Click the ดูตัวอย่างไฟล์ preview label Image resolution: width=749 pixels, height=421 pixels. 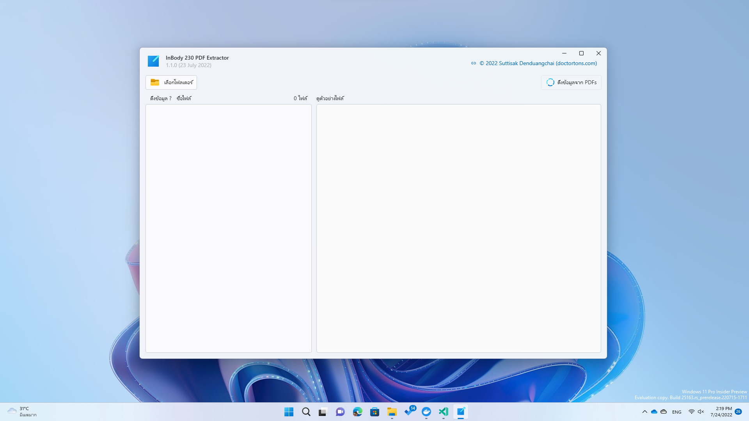pos(330,98)
